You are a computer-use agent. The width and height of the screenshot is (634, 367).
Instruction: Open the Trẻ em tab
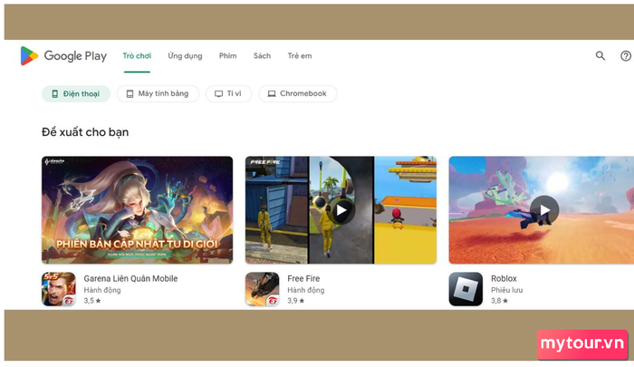coord(300,56)
